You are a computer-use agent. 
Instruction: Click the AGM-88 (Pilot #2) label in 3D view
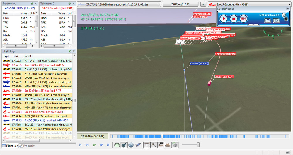click(x=199, y=63)
